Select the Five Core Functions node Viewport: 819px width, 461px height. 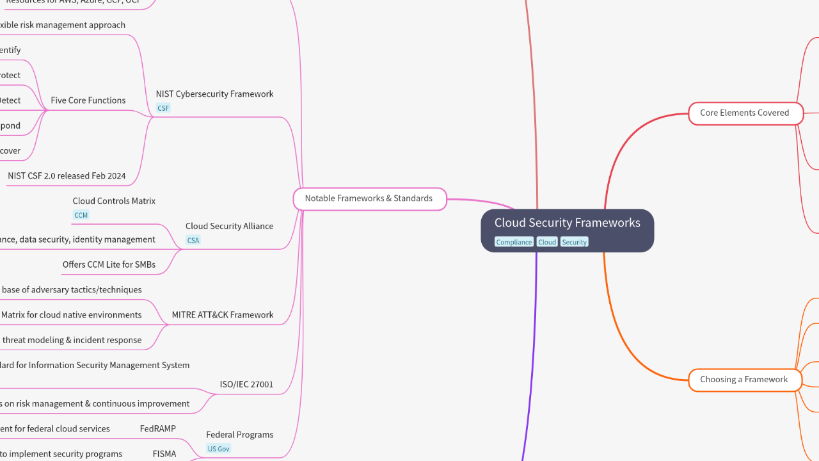click(88, 100)
